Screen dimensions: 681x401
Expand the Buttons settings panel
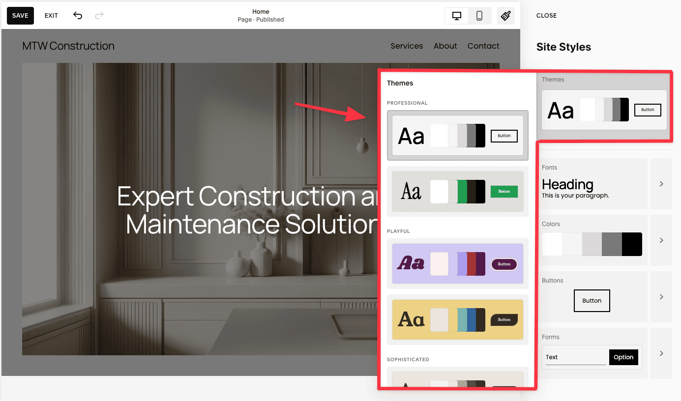(x=661, y=297)
